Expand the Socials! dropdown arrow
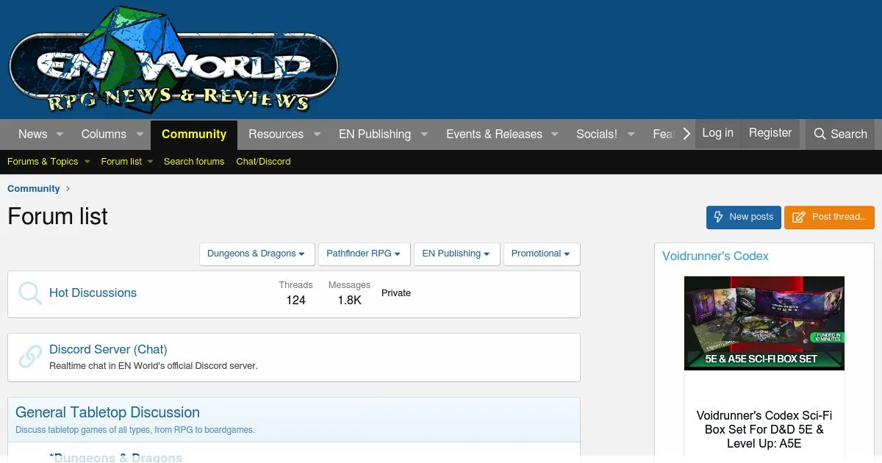Screen dimensions: 882x463 click(x=631, y=134)
